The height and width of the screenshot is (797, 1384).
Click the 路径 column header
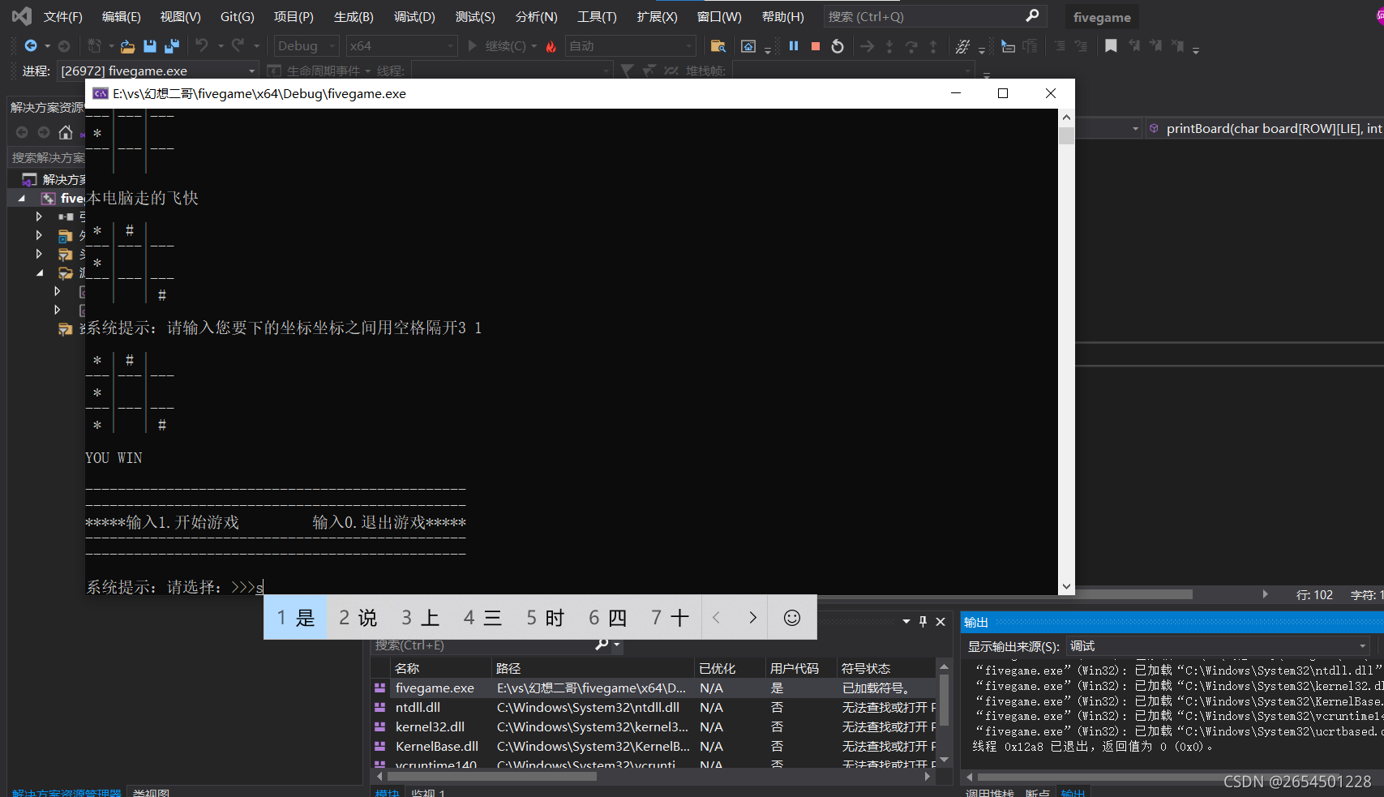point(593,668)
